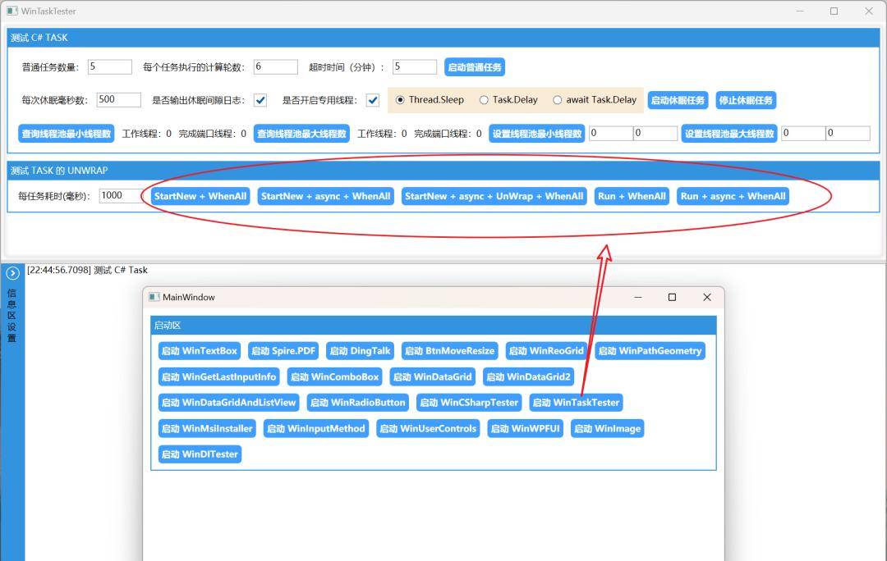Choose the await Task.Delay radio option

(558, 100)
